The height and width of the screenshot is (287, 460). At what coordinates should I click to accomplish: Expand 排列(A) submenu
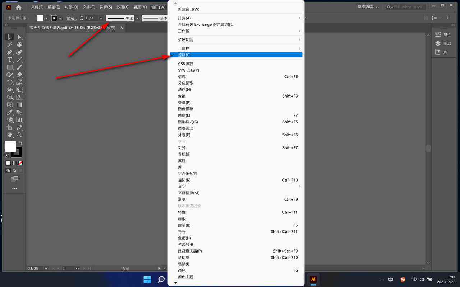click(x=236, y=18)
